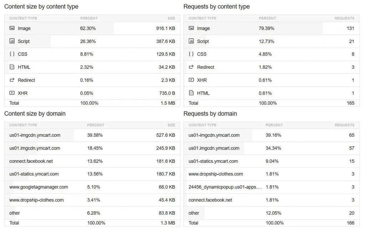Click the HTML document icon in content size table
The height and width of the screenshot is (230, 365).
[x=12, y=67]
